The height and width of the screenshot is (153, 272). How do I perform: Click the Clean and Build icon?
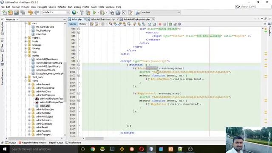(x=88, y=12)
